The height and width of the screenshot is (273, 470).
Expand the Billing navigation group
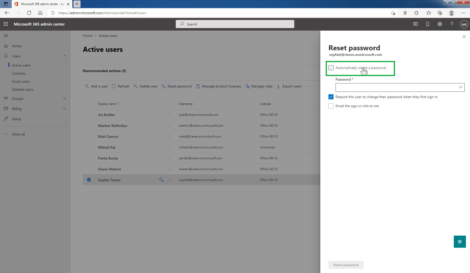pyautogui.click(x=65, y=108)
